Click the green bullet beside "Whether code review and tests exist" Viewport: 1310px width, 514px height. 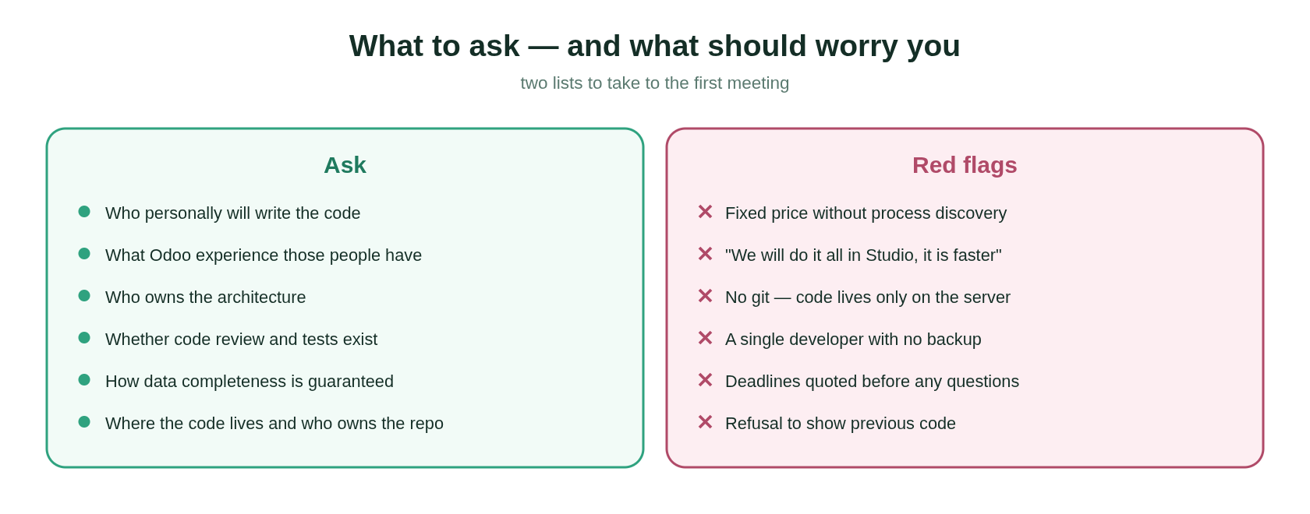point(84,338)
